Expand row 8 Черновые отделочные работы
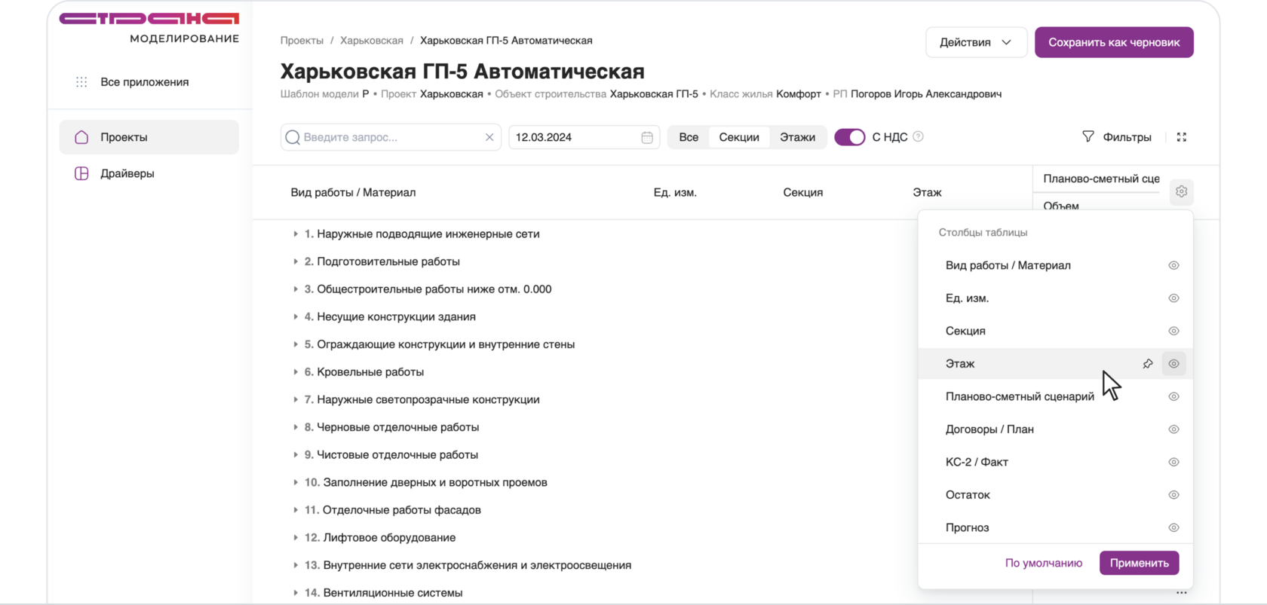The width and height of the screenshot is (1267, 605). 296,427
